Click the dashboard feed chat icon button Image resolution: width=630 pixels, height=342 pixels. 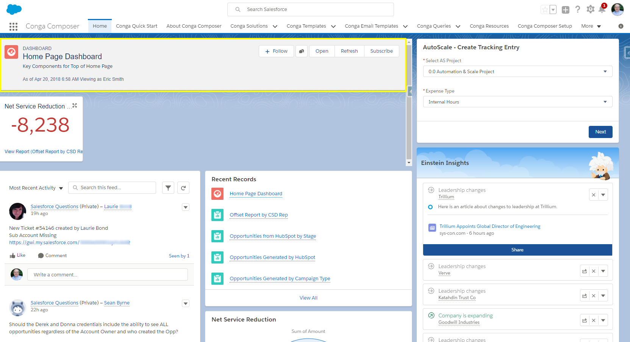pyautogui.click(x=302, y=51)
